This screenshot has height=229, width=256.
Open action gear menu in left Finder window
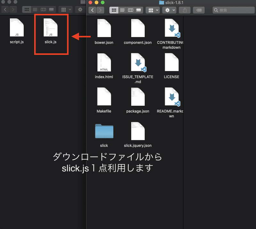[80, 10]
